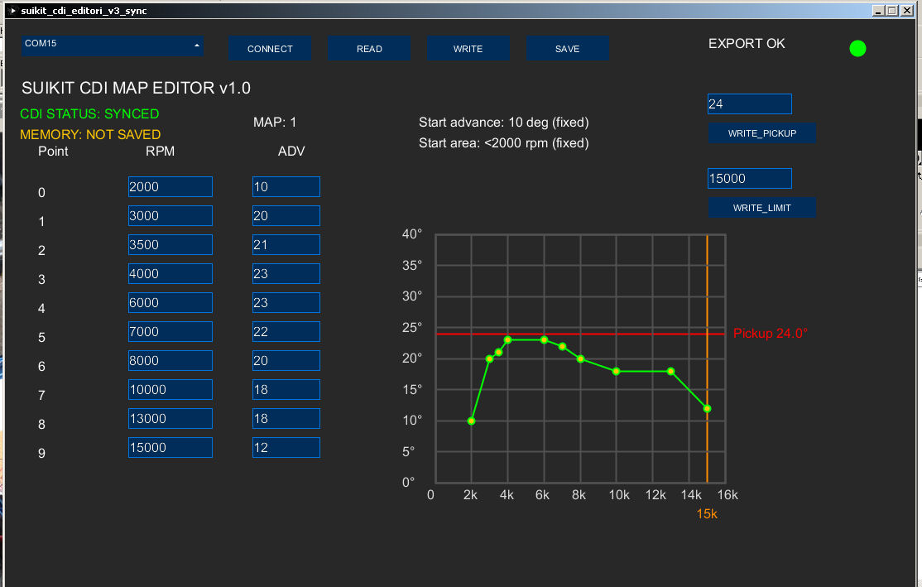
Task: Select the rev limit field showing 15000
Action: coord(750,178)
